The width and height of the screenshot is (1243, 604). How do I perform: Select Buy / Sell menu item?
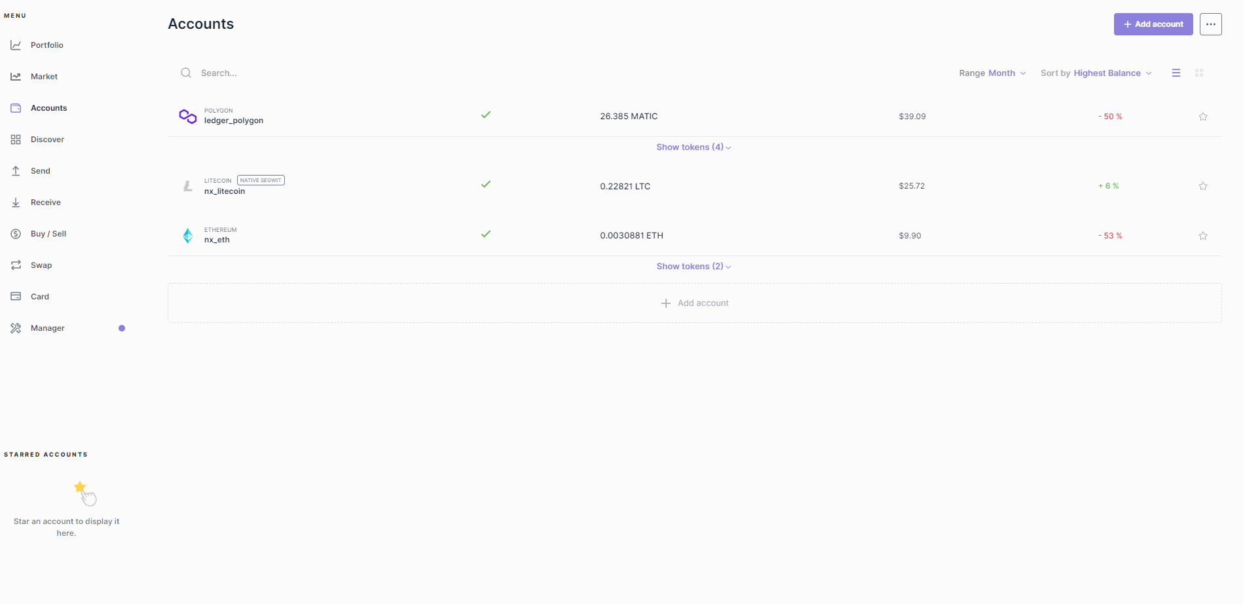tap(48, 234)
